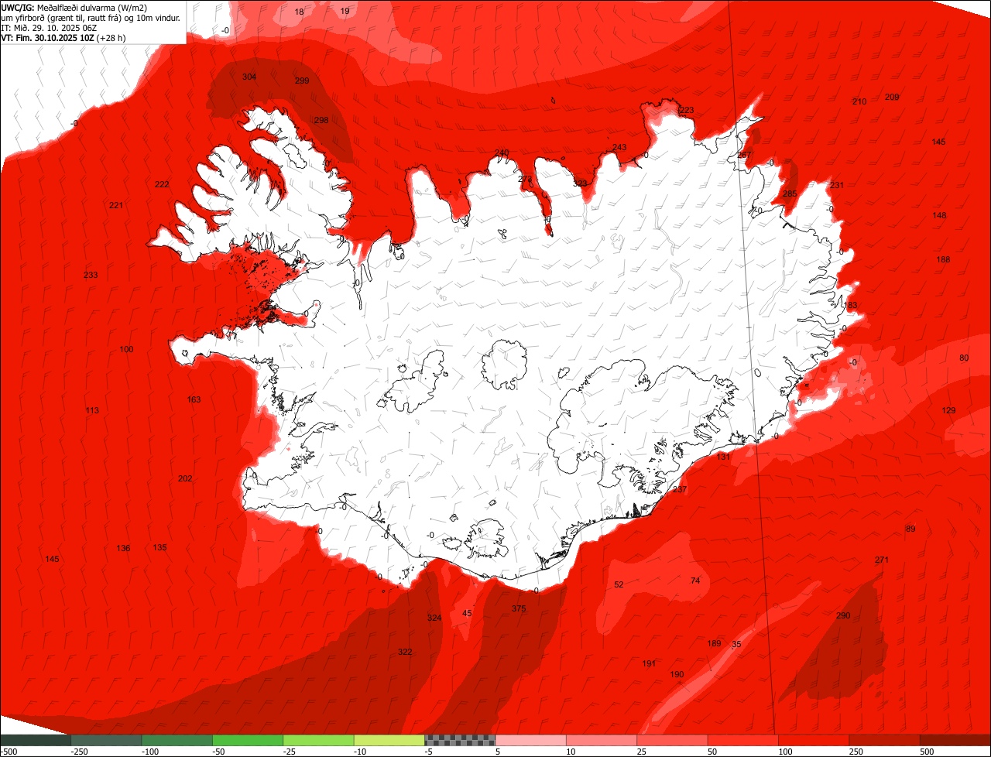Click the map value 298
Image resolution: width=991 pixels, height=757 pixels.
point(321,120)
